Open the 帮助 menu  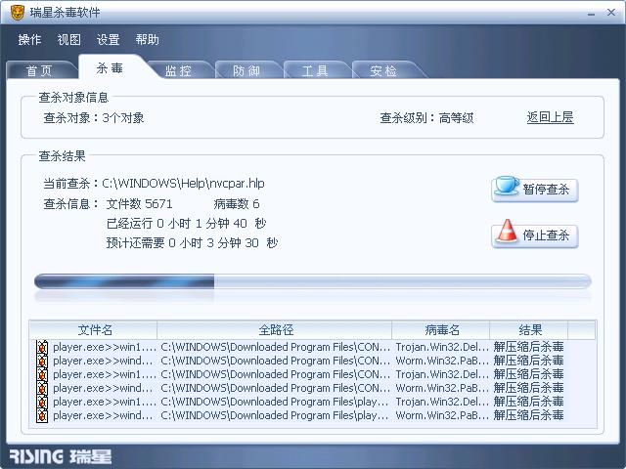pyautogui.click(x=148, y=39)
